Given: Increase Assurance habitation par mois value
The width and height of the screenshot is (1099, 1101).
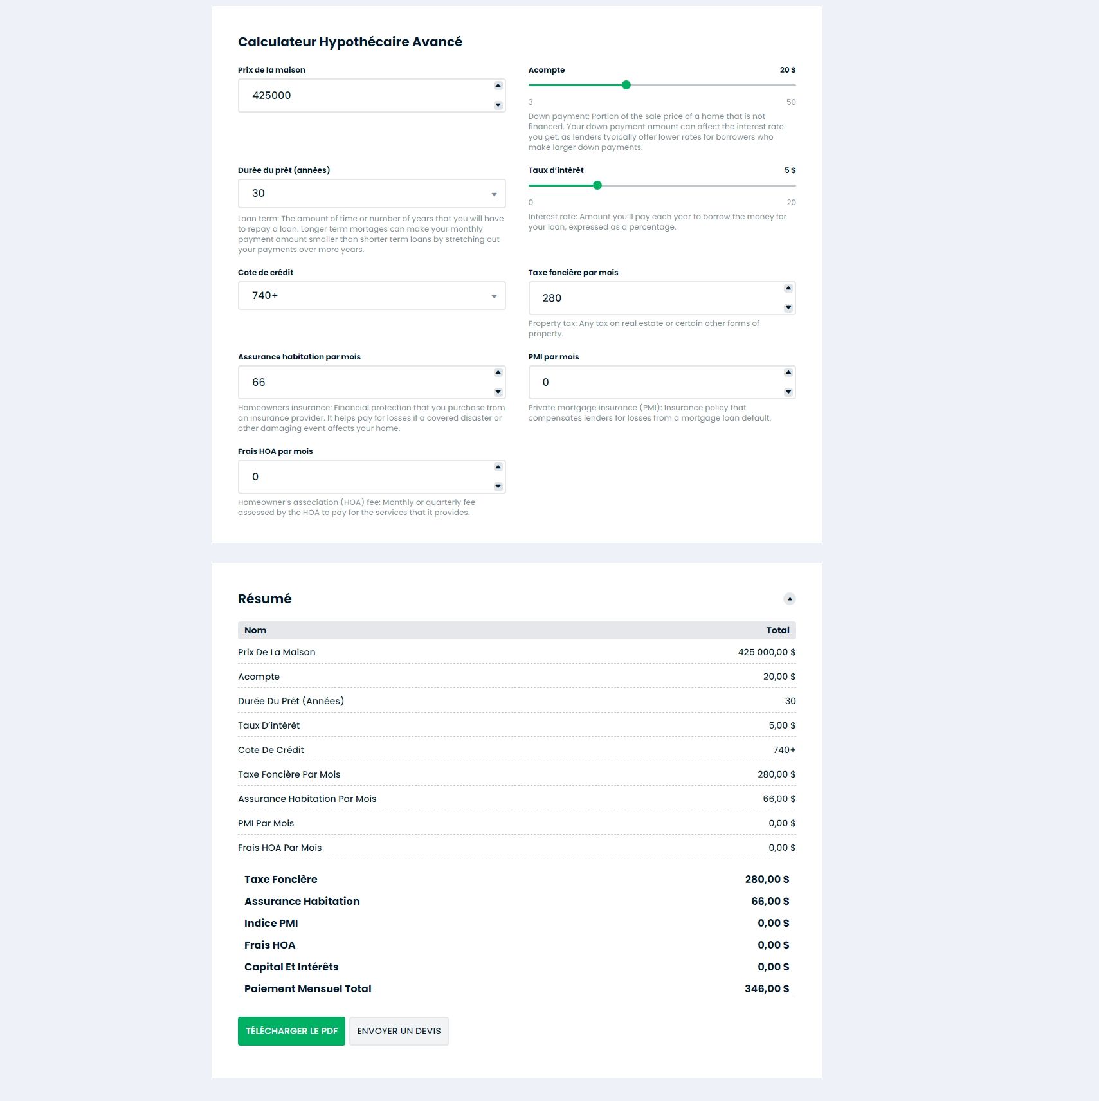Looking at the screenshot, I should tap(498, 372).
